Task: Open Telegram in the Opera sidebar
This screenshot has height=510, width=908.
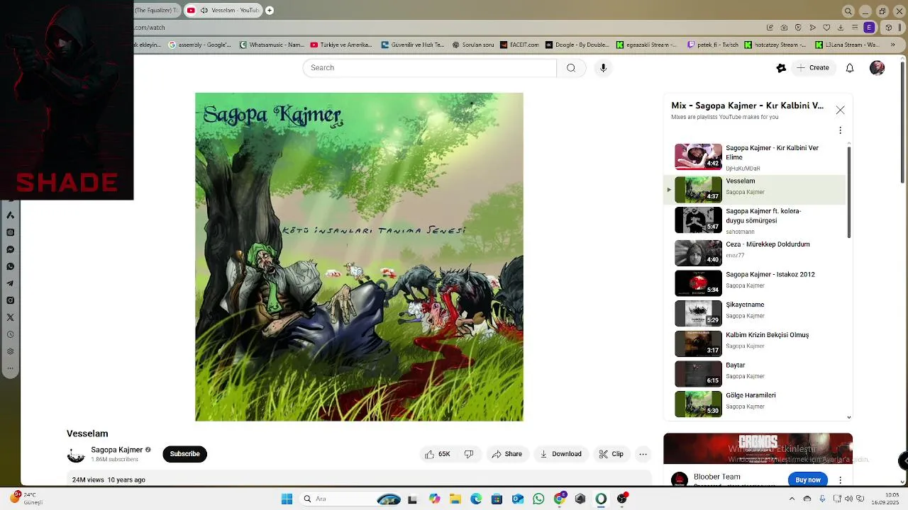Action: pos(10,283)
